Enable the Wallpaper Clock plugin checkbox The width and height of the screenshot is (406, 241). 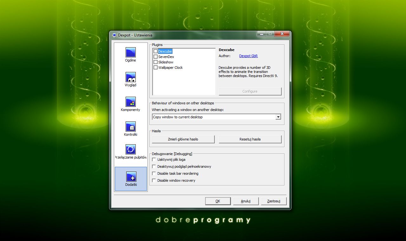pos(155,67)
